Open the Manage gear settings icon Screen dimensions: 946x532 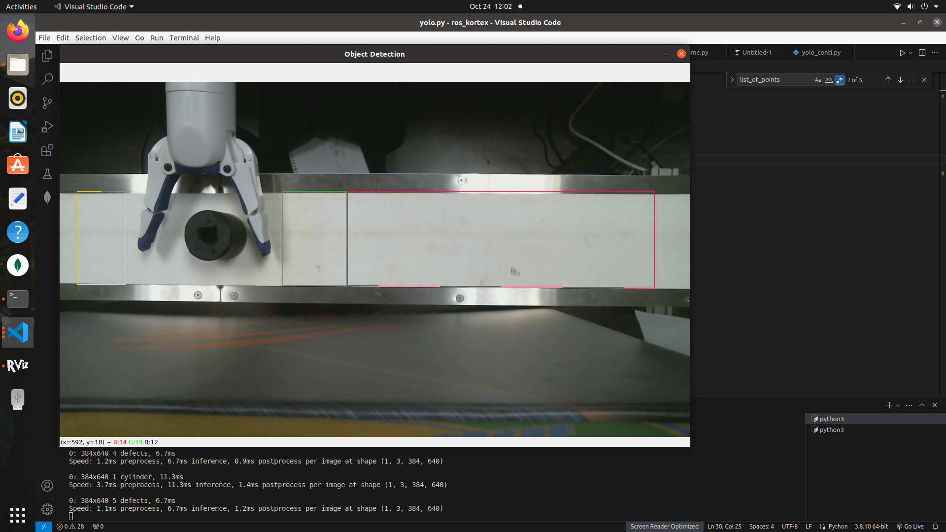[x=47, y=509]
